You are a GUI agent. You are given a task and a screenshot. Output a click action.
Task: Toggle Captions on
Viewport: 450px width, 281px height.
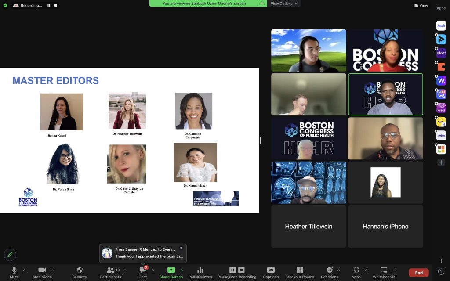pyautogui.click(x=271, y=272)
